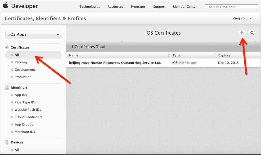This screenshot has width=261, height=155.
Task: Focus the Search Developer field
Action: click(231, 7)
